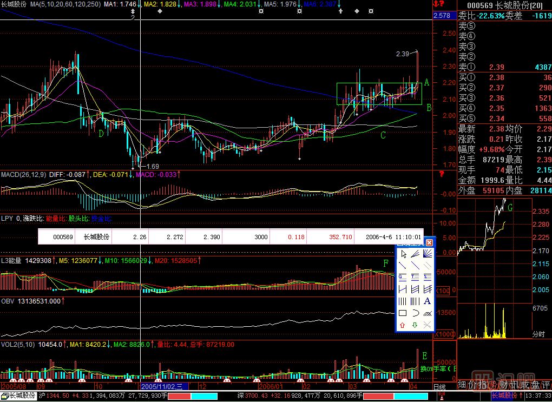Click the 长城股份 tab in bottom-left status bar
The width and height of the screenshot is (552, 402).
point(18,396)
